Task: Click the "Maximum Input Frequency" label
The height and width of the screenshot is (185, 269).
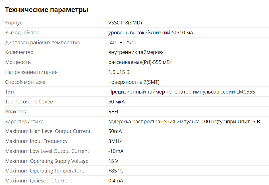Action: click(x=36, y=141)
